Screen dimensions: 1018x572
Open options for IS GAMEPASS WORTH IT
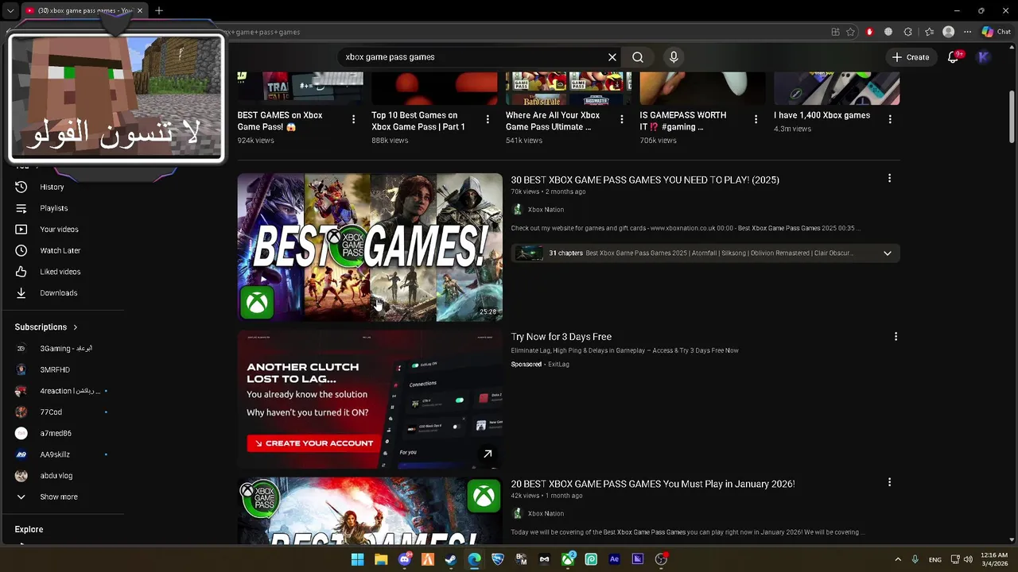(756, 119)
